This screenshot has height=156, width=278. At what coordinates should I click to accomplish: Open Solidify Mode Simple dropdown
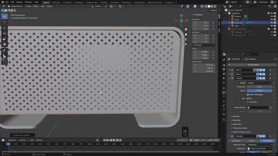point(259,83)
